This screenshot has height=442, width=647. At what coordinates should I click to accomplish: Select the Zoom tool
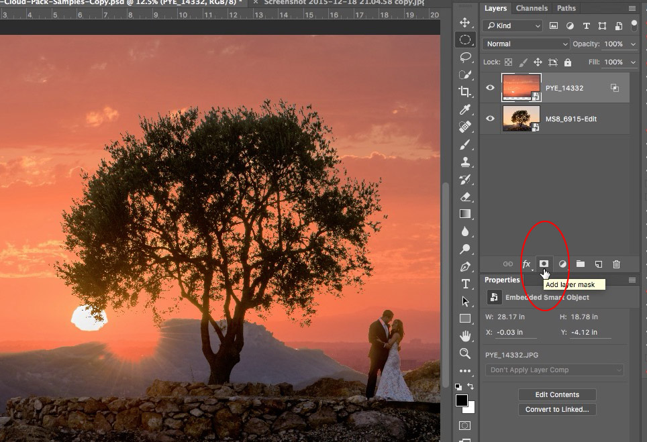466,353
